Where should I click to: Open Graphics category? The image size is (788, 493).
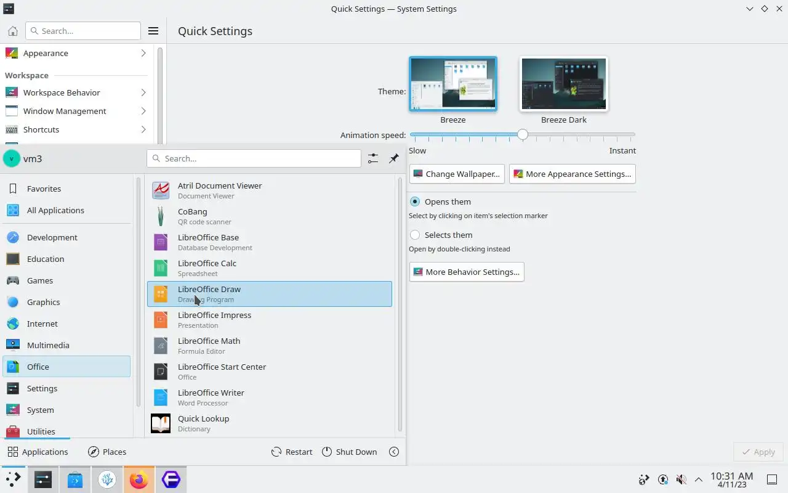(x=66, y=302)
